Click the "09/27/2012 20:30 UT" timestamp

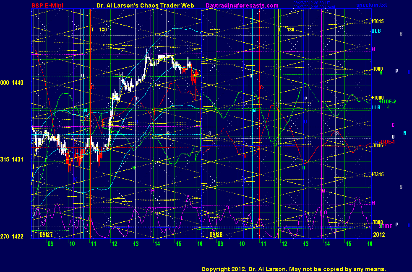(312, 3)
